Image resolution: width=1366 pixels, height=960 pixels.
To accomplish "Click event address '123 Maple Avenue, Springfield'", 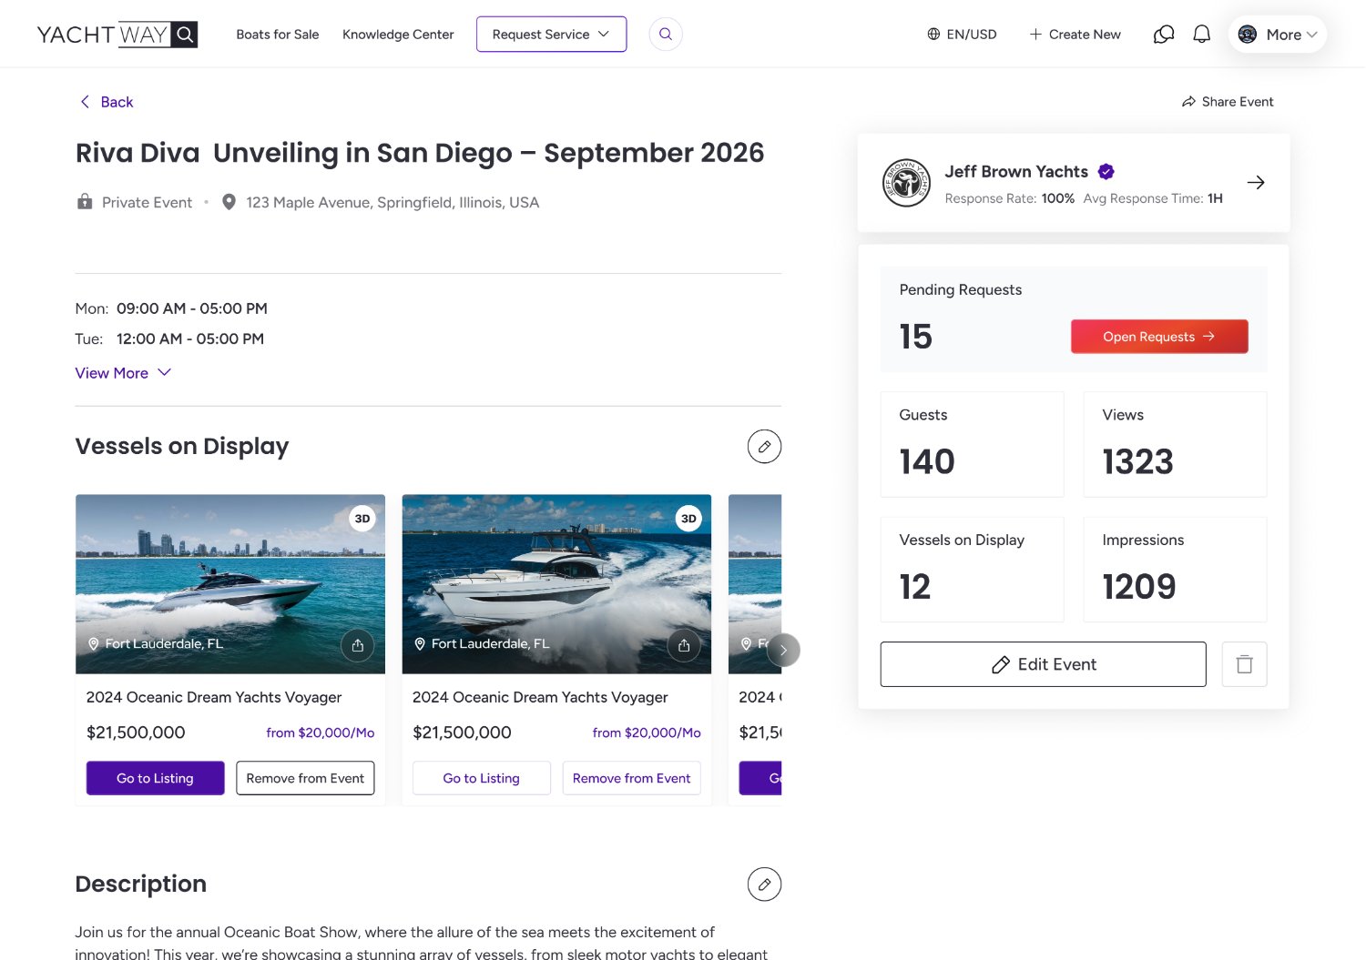I will click(x=392, y=202).
